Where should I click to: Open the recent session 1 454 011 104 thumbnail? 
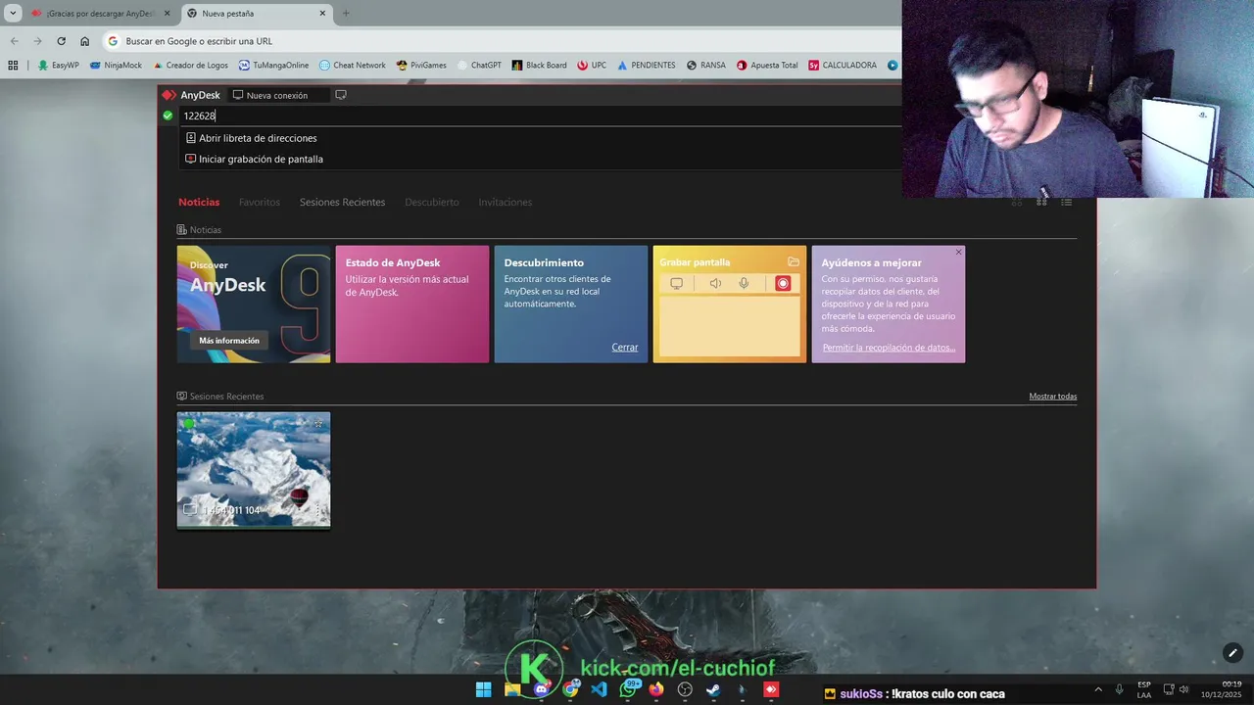pos(254,470)
